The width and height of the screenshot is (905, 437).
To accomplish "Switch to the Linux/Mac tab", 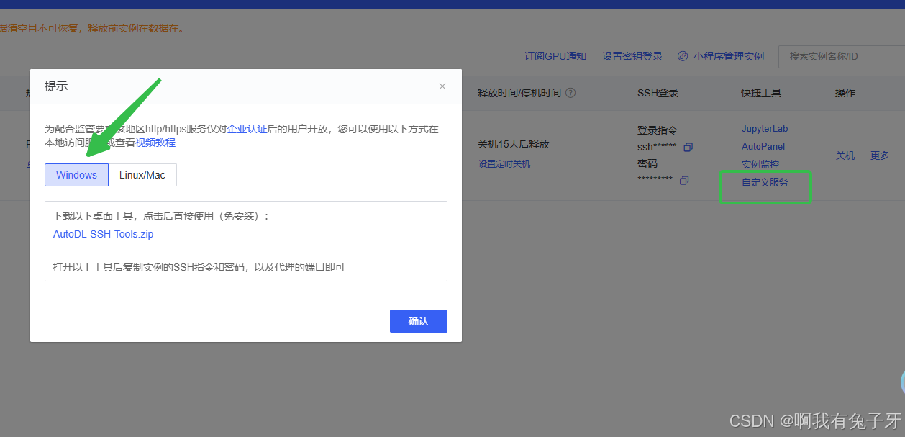I will click(142, 175).
